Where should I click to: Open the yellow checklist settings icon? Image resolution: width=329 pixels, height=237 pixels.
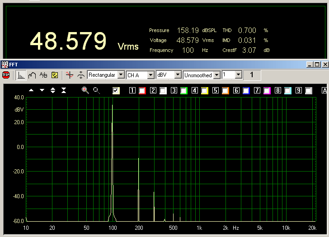pyautogui.click(x=55, y=75)
